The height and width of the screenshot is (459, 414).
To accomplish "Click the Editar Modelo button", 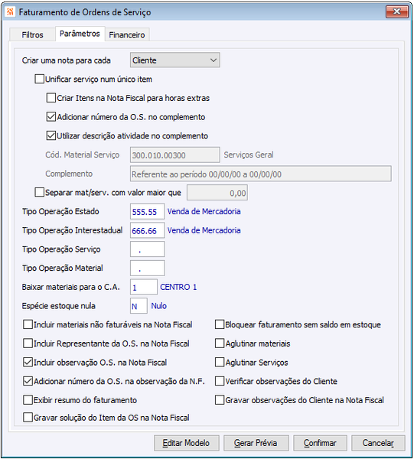I will (x=187, y=443).
